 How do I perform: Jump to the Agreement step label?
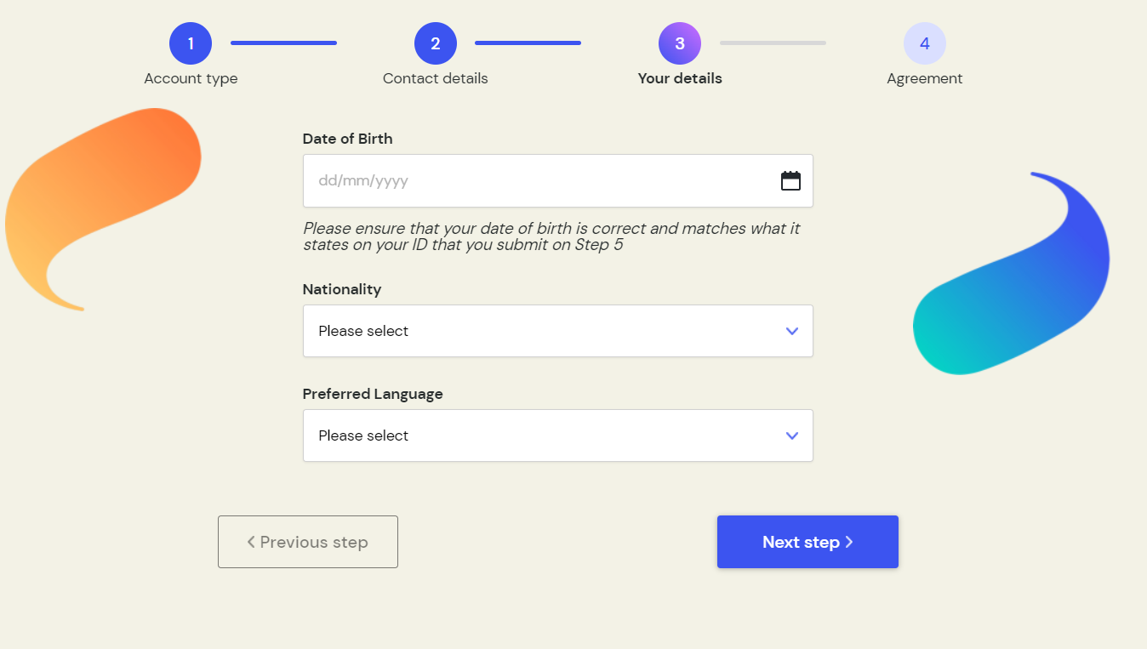pyautogui.click(x=925, y=78)
